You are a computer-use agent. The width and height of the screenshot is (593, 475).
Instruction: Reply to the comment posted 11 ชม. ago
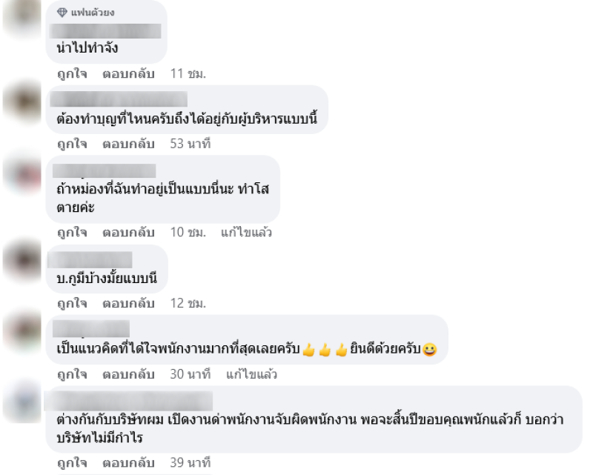128,73
